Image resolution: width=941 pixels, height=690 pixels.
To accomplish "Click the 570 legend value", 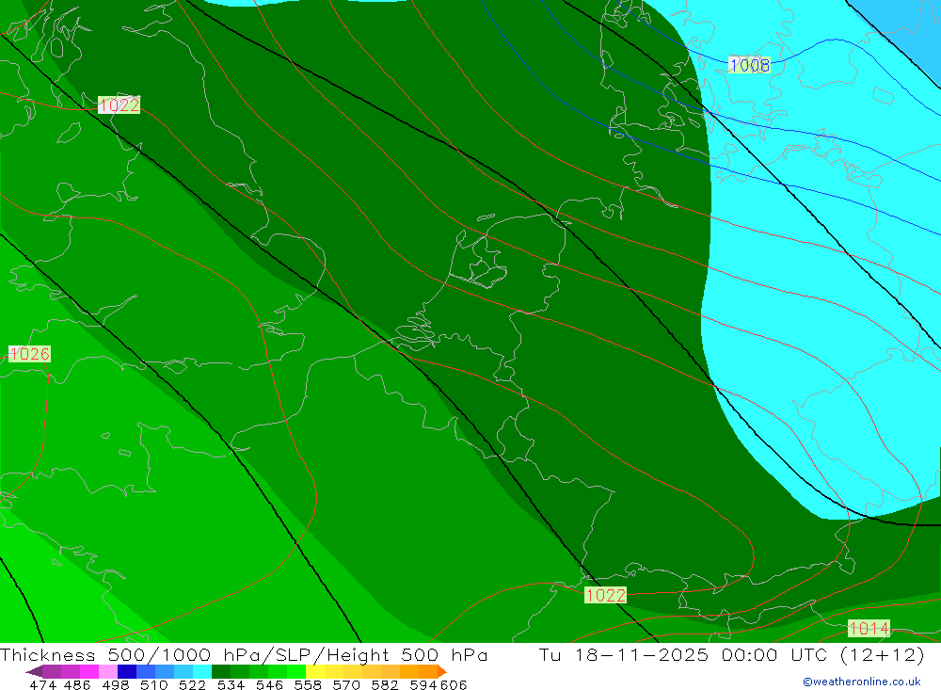I will 345,684.
